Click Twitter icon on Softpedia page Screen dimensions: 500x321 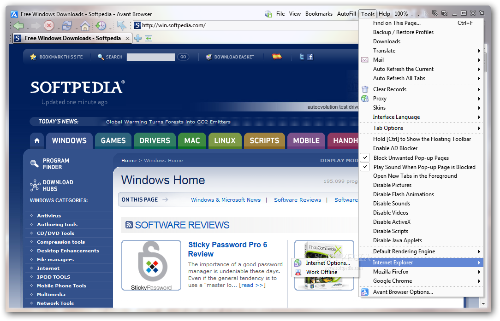coord(302,57)
